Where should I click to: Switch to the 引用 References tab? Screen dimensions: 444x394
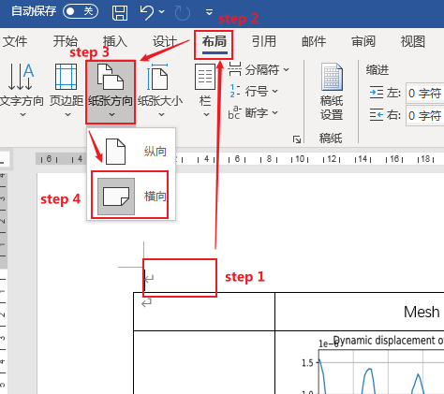(264, 41)
